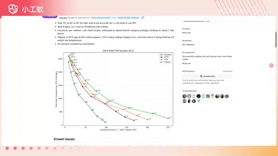Image resolution: width=278 pixels, height=156 pixels.
Task: Click the white ghost participant avatar
Action: pyautogui.click(x=194, y=96)
